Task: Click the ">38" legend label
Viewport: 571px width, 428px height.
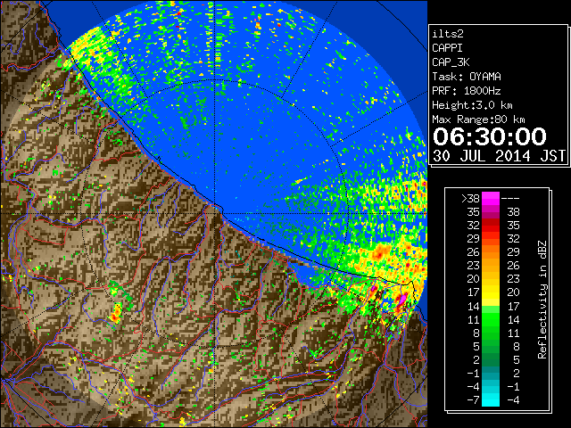Action: pos(470,199)
